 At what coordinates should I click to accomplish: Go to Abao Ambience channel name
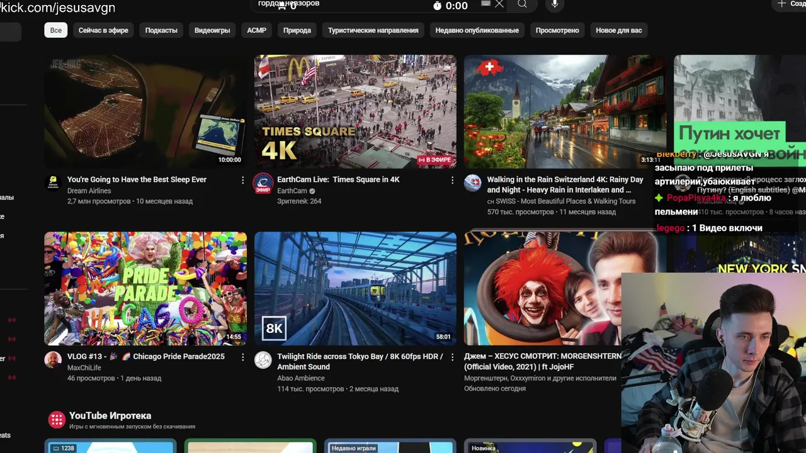pyautogui.click(x=301, y=378)
